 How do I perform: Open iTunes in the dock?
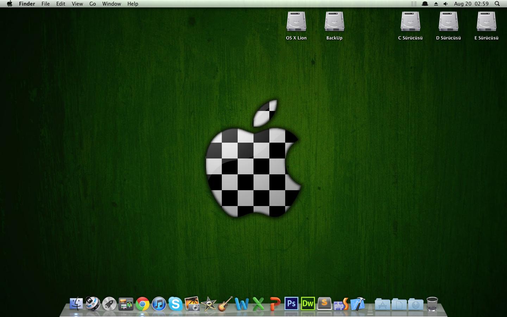[159, 304]
